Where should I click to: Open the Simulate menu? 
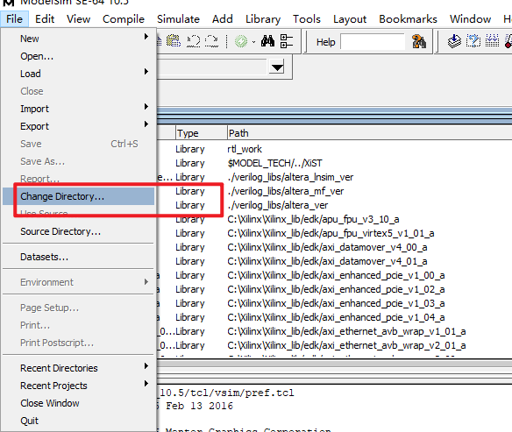click(178, 19)
